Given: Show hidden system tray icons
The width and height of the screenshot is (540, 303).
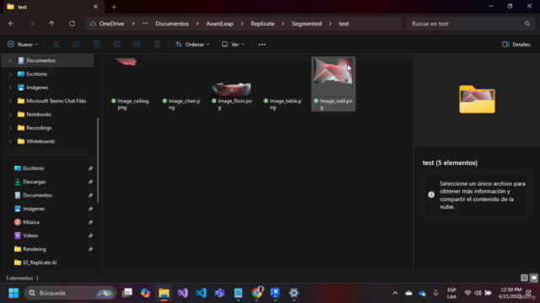Looking at the screenshot, I should pos(395,293).
